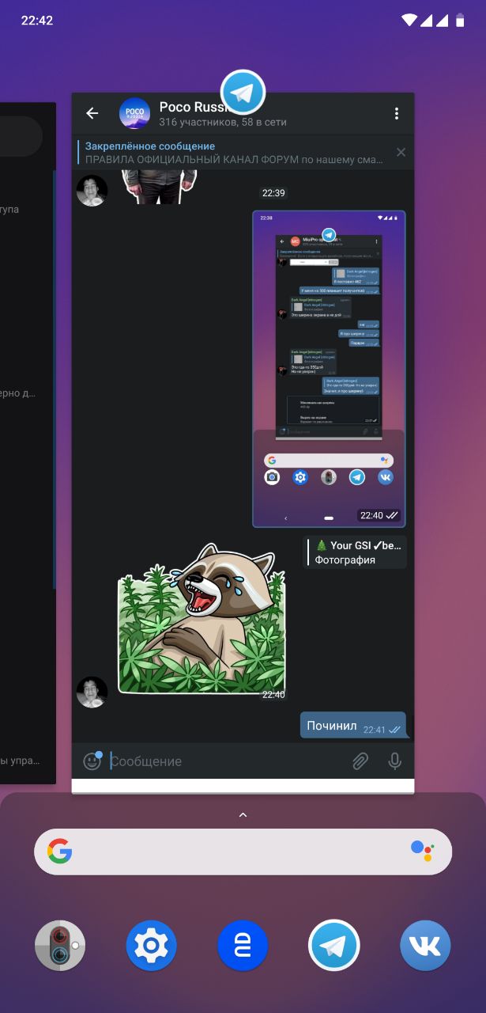The height and width of the screenshot is (1013, 486).
Task: Dismiss the pinned message with X
Action: coord(401,152)
